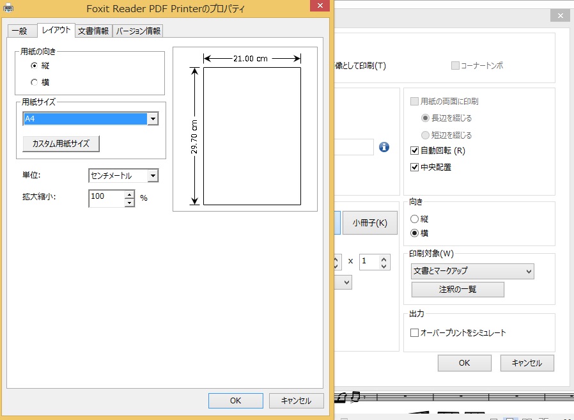Click OK in the background print dialog
574x420 pixels.
pos(464,363)
